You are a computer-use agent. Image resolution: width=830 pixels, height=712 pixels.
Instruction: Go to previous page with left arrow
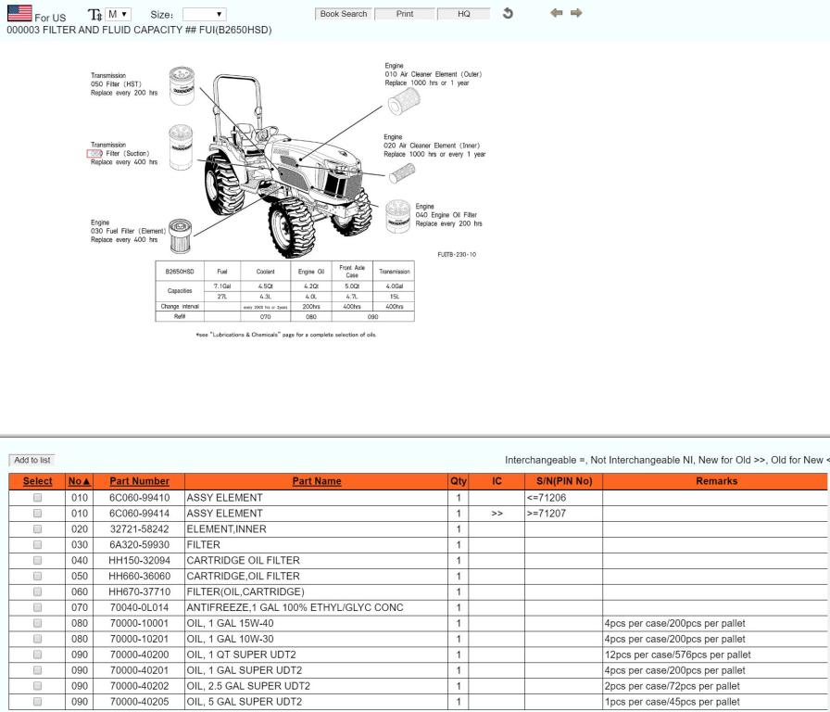(x=556, y=13)
